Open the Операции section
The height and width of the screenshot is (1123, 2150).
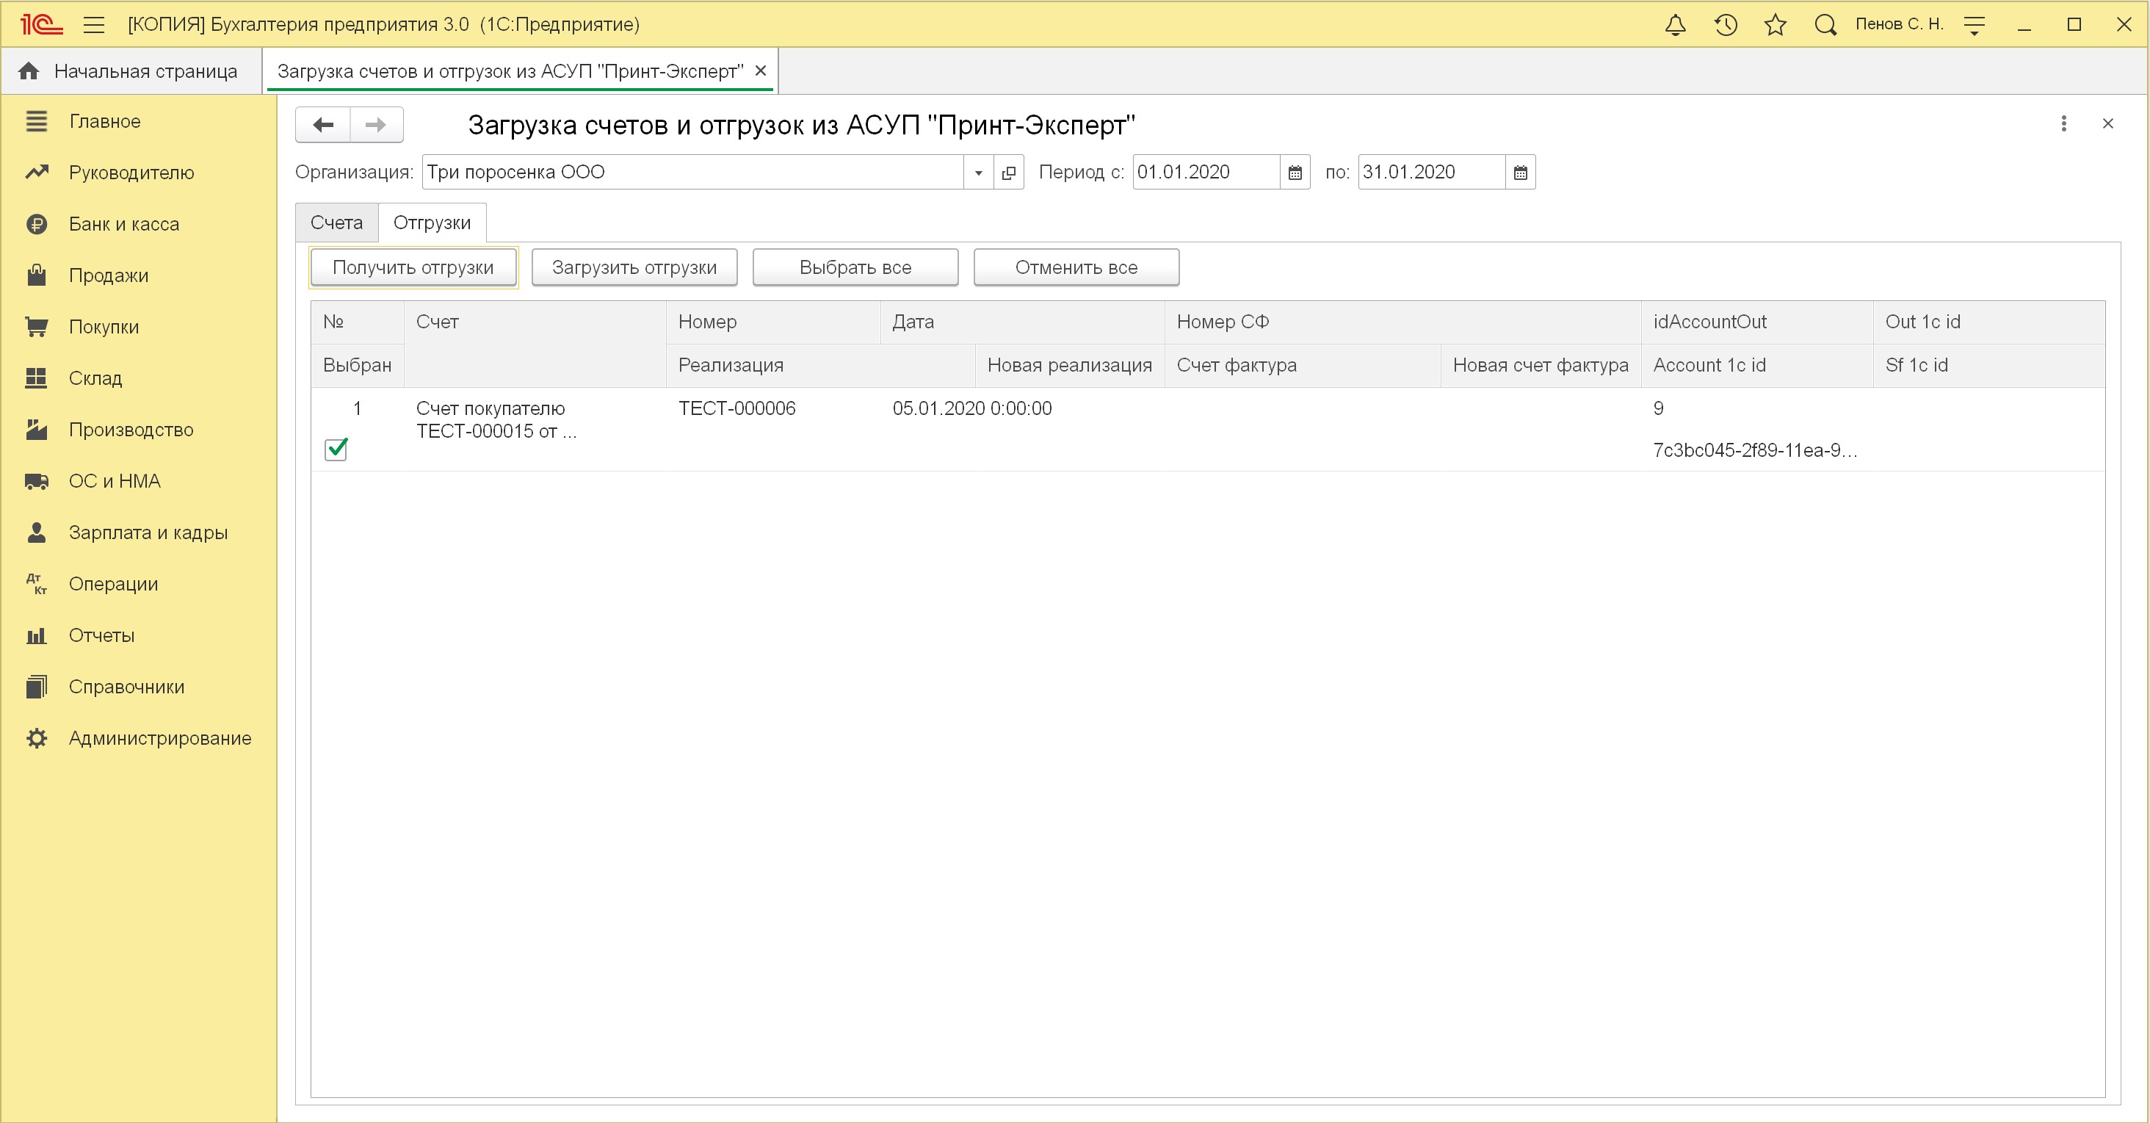[x=138, y=584]
